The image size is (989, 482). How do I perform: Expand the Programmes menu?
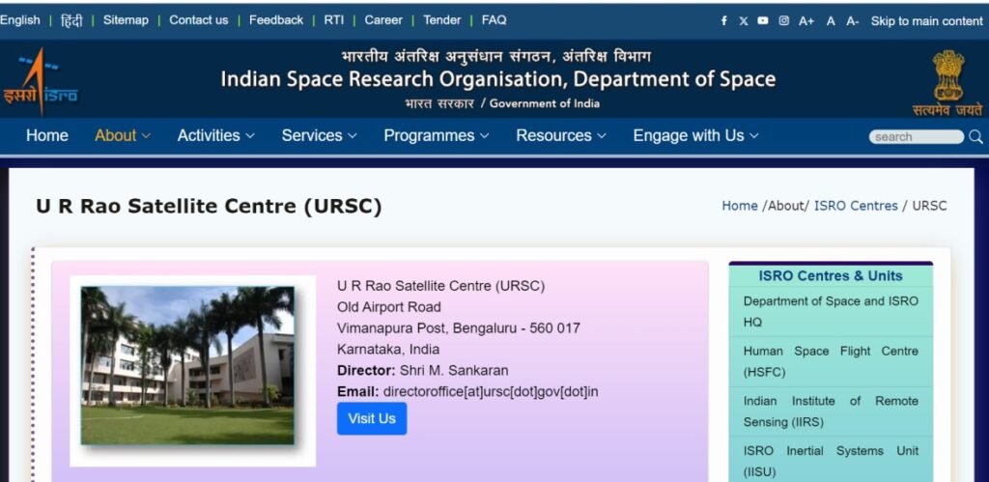coord(437,135)
